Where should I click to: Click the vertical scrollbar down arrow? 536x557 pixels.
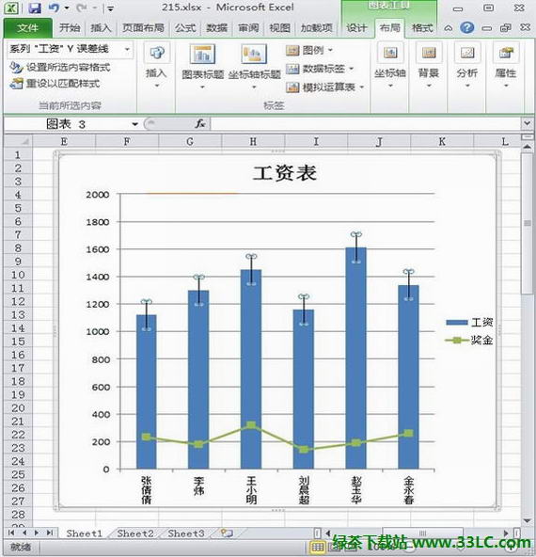pyautogui.click(x=527, y=521)
